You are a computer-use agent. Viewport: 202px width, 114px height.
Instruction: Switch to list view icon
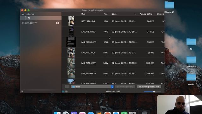(63, 92)
